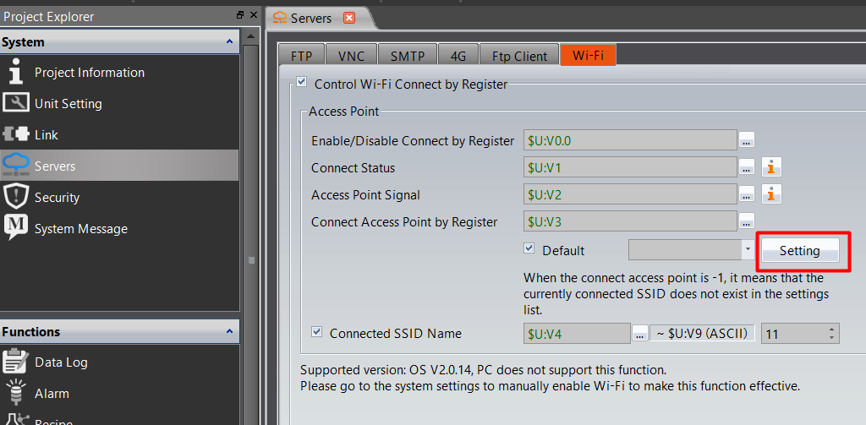Click the Security shield icon
The image size is (866, 425).
pyautogui.click(x=16, y=197)
